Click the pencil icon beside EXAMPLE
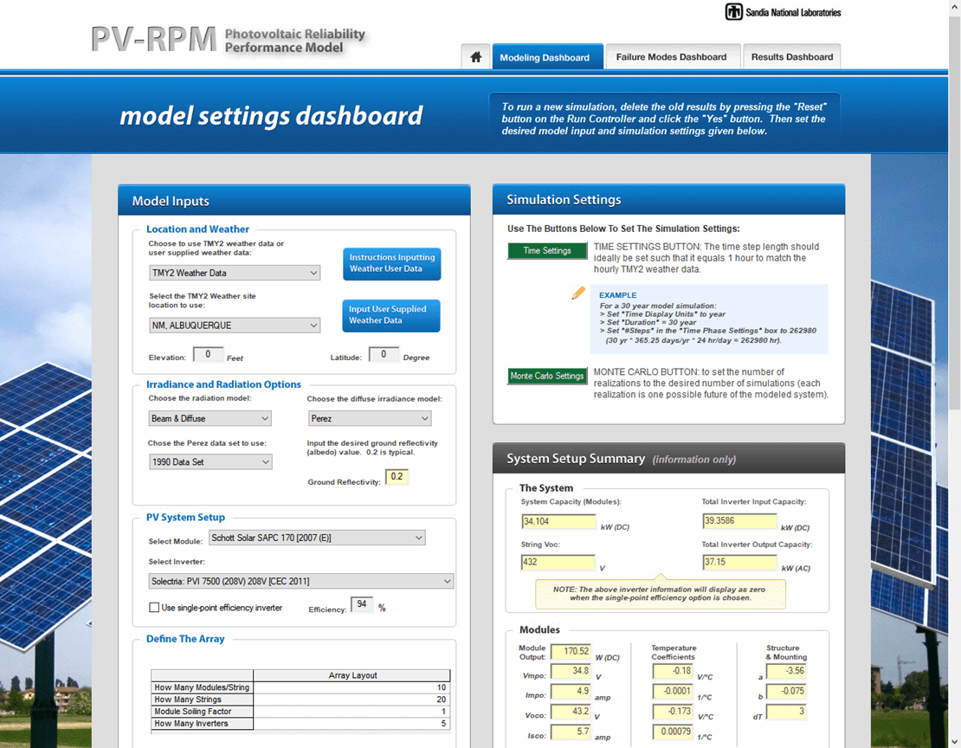The image size is (961, 748). tap(578, 293)
